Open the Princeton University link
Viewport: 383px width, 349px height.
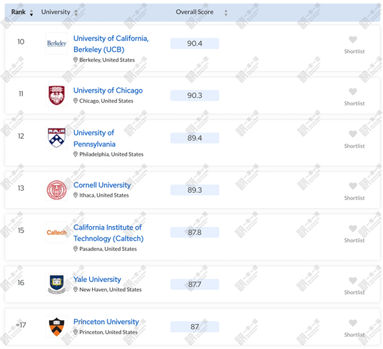click(x=106, y=321)
